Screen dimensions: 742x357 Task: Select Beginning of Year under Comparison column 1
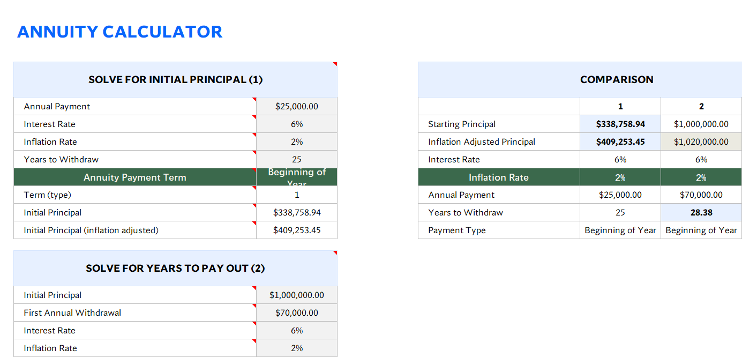point(620,230)
